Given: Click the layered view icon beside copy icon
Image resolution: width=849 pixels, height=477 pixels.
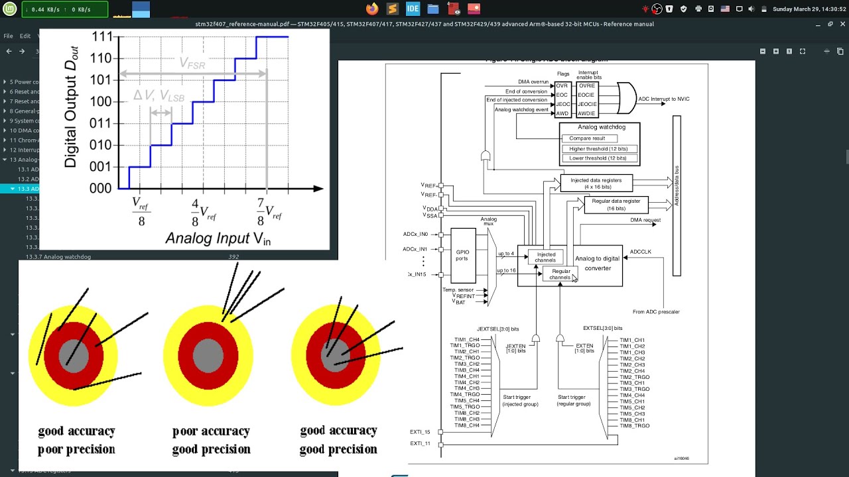Looking at the screenshot, I should pyautogui.click(x=826, y=51).
